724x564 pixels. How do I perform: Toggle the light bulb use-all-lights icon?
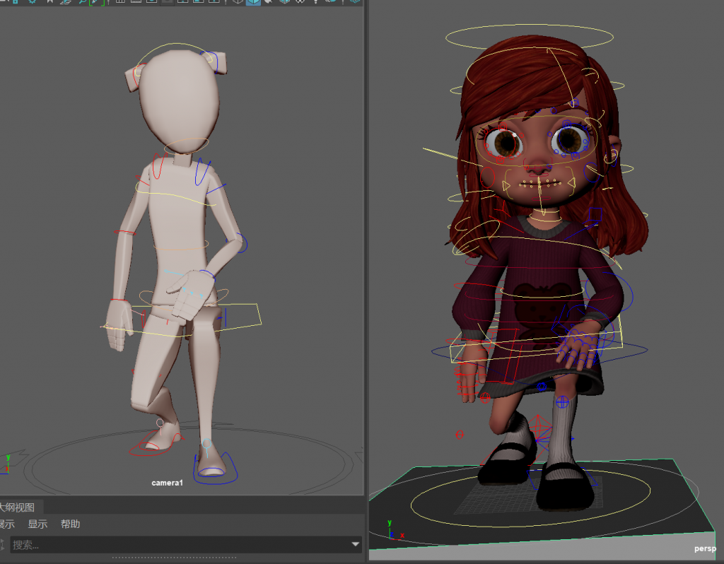pyautogui.click(x=316, y=2)
